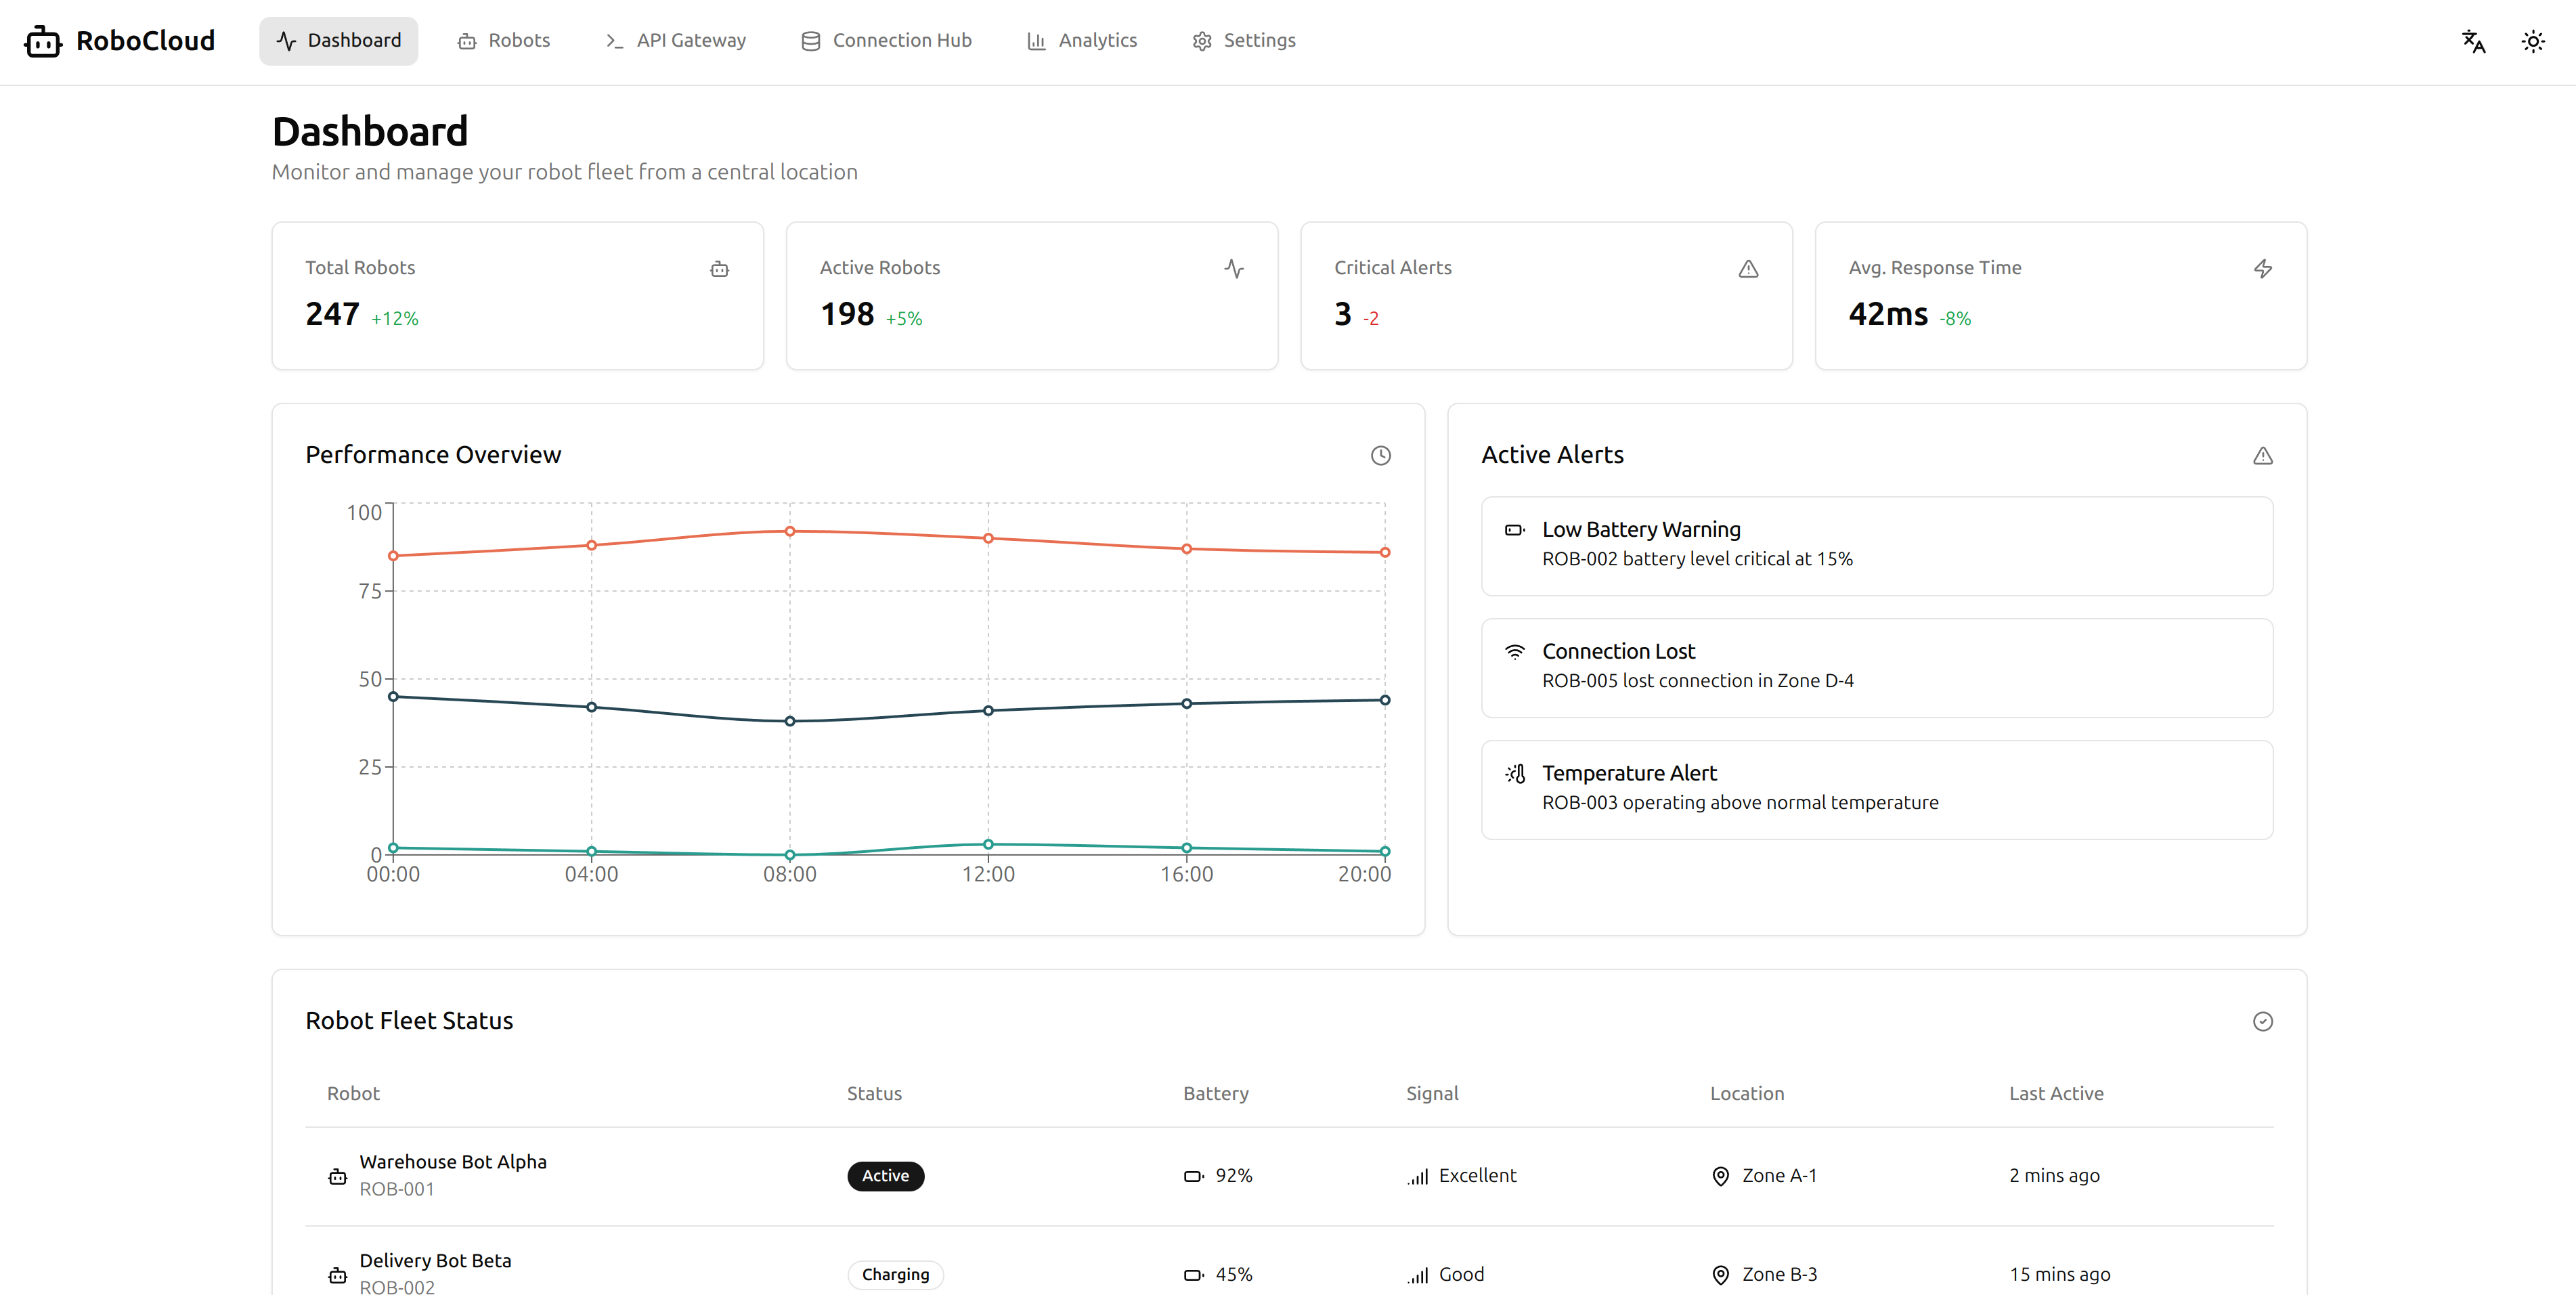2576x1295 pixels.
Task: Click check-circle icon in Robot Fleet Status
Action: [x=2262, y=1021]
